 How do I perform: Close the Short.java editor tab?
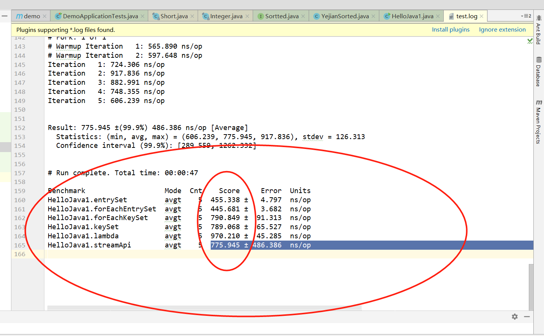(x=192, y=16)
